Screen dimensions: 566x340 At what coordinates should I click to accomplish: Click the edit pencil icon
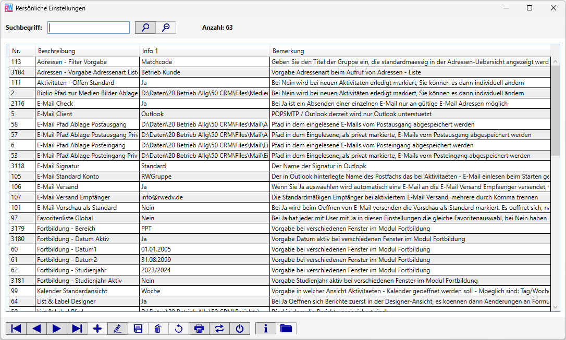[118, 329]
